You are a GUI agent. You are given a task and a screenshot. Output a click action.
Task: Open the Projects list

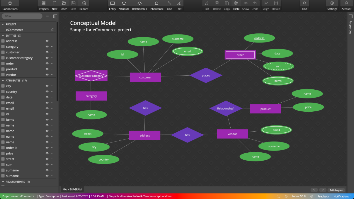tap(44, 5)
